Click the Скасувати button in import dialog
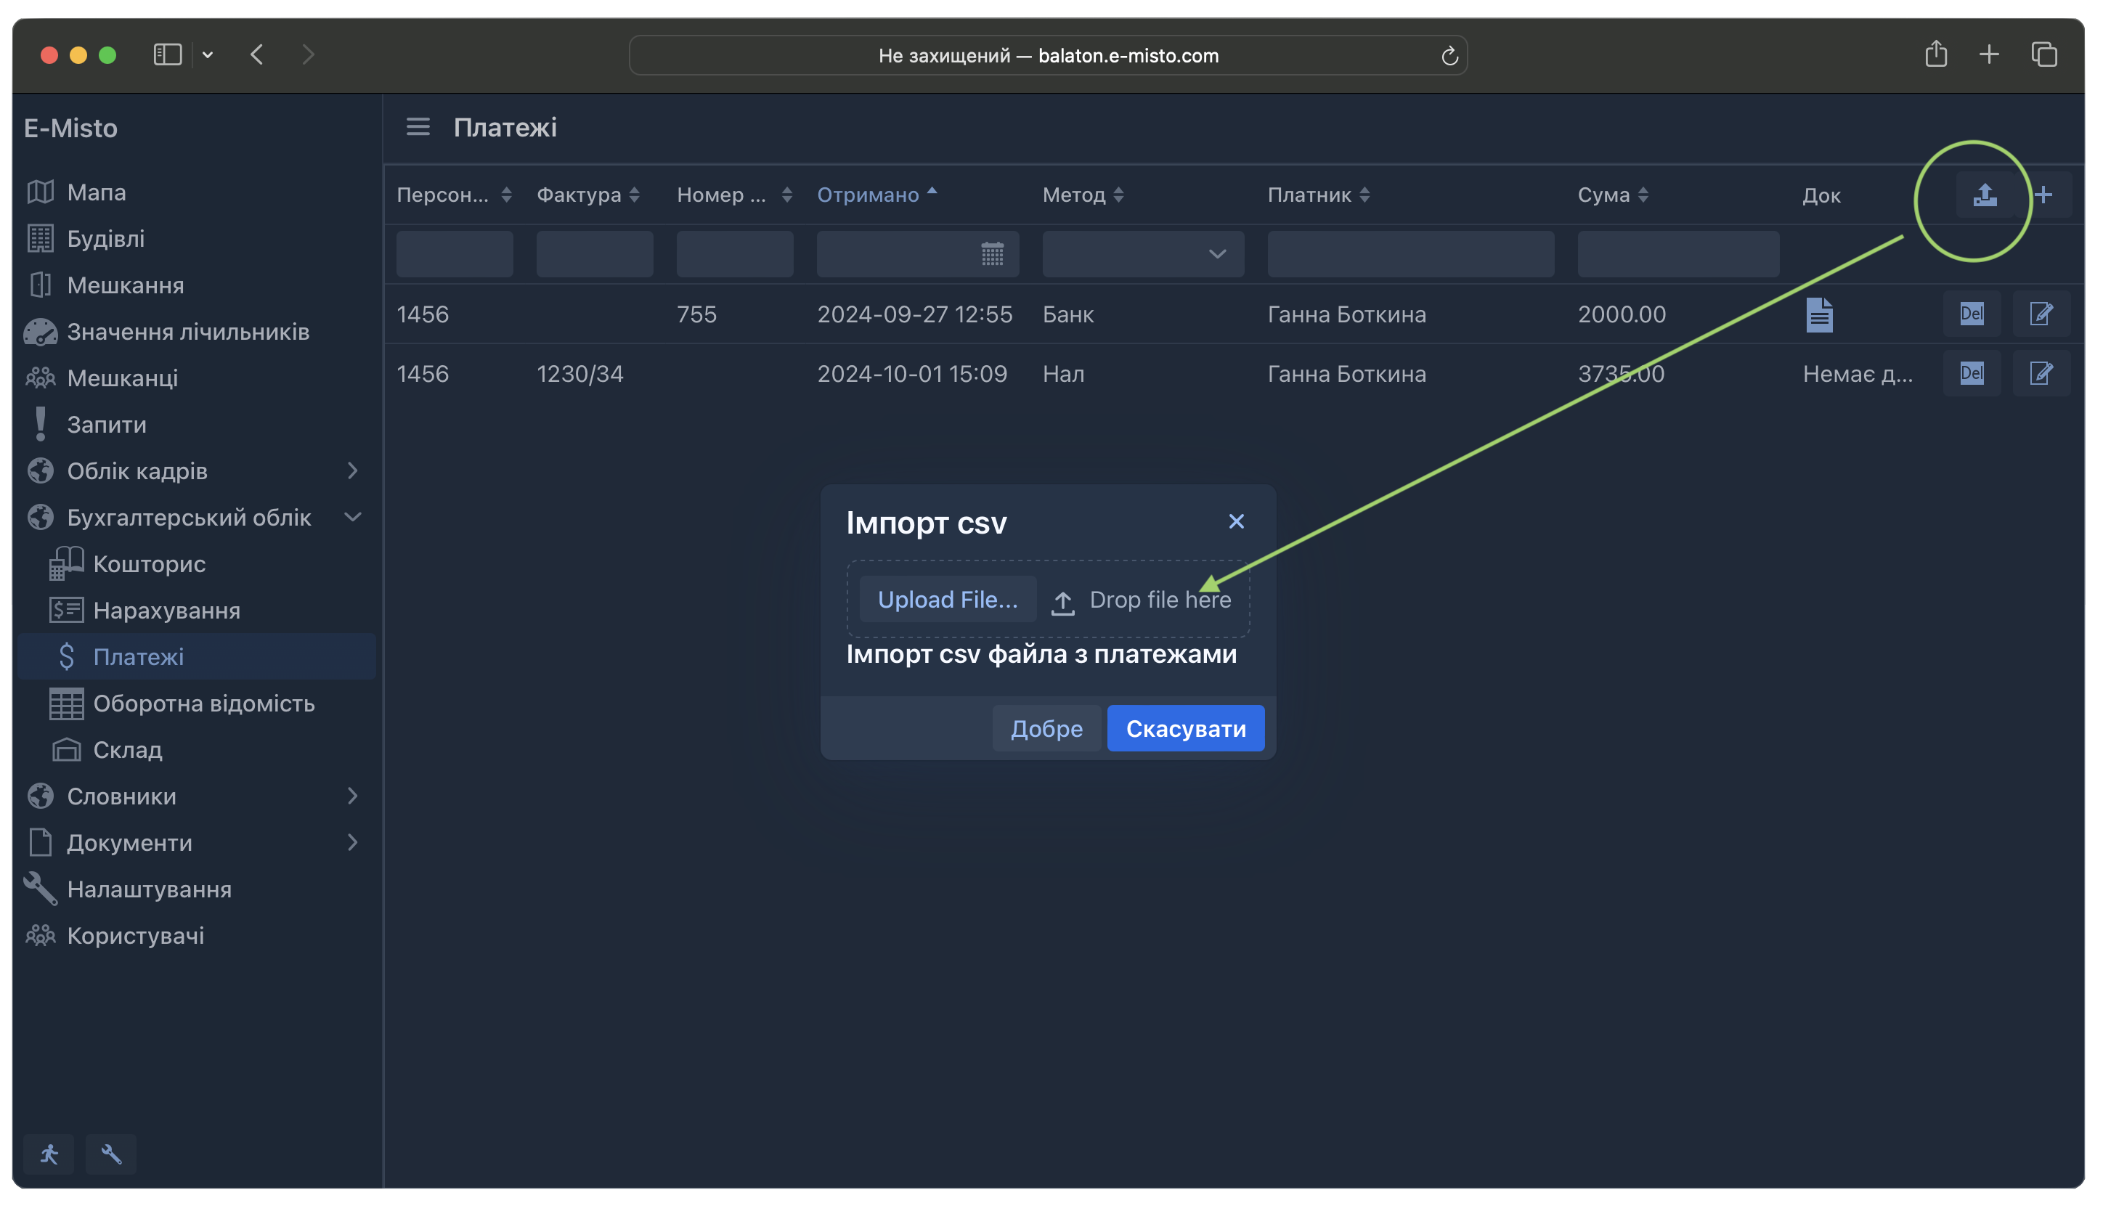This screenshot has width=2103, height=1211. (1186, 727)
